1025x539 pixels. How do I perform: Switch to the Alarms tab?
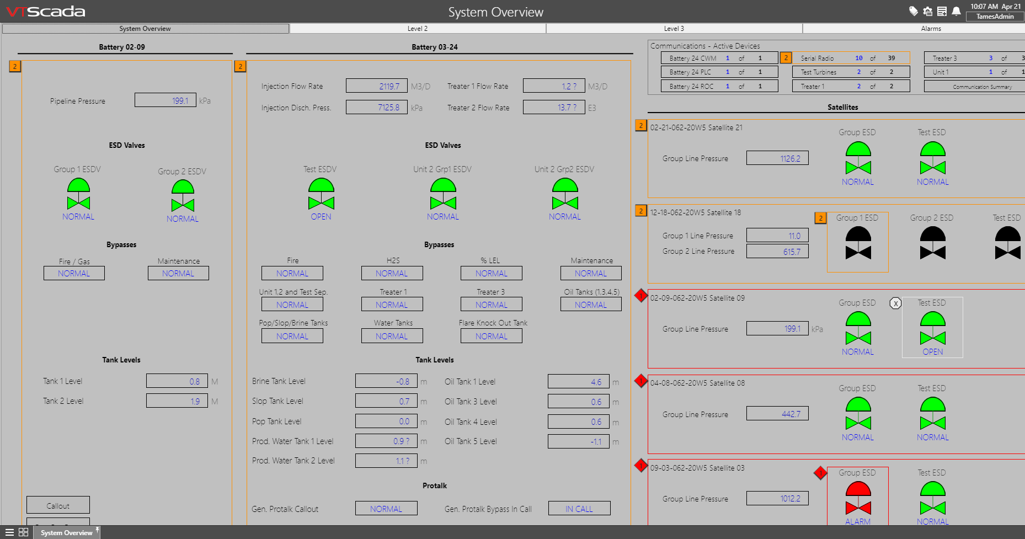tap(931, 29)
